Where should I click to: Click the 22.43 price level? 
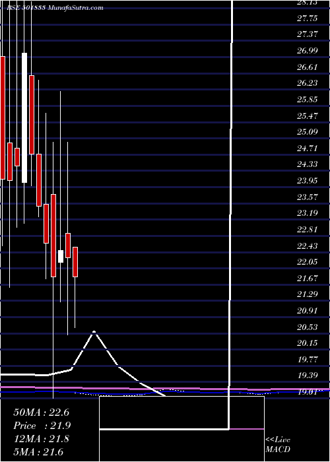tap(307, 246)
